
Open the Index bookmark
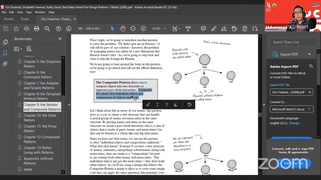28,169
